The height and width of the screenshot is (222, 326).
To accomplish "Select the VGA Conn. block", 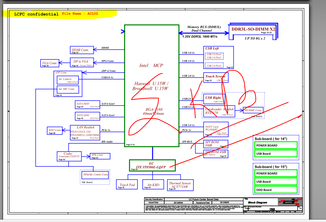I will click(50, 63).
